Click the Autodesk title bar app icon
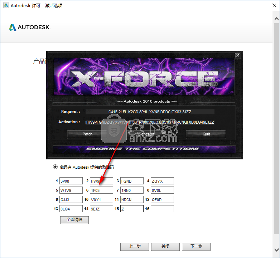 6,5
